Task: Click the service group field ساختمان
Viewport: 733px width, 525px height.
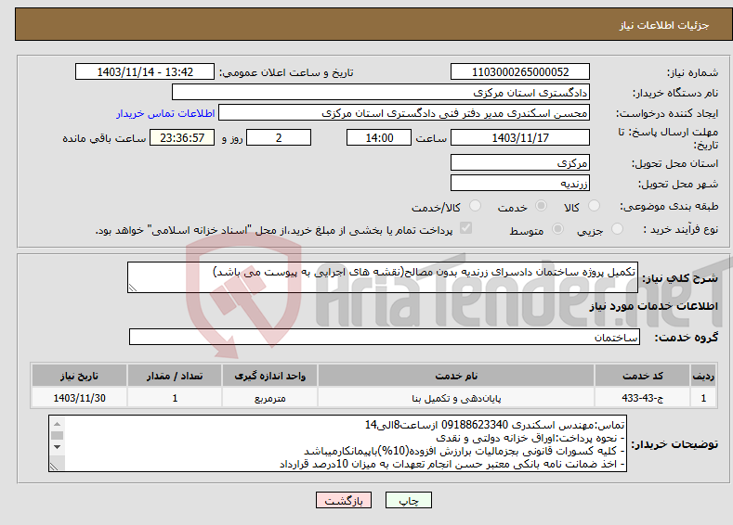Action: pyautogui.click(x=385, y=337)
